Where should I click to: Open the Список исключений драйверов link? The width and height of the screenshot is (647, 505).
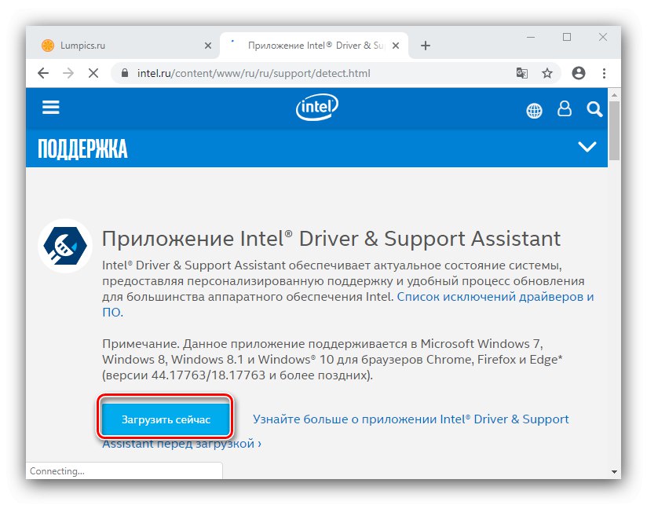[x=495, y=297]
